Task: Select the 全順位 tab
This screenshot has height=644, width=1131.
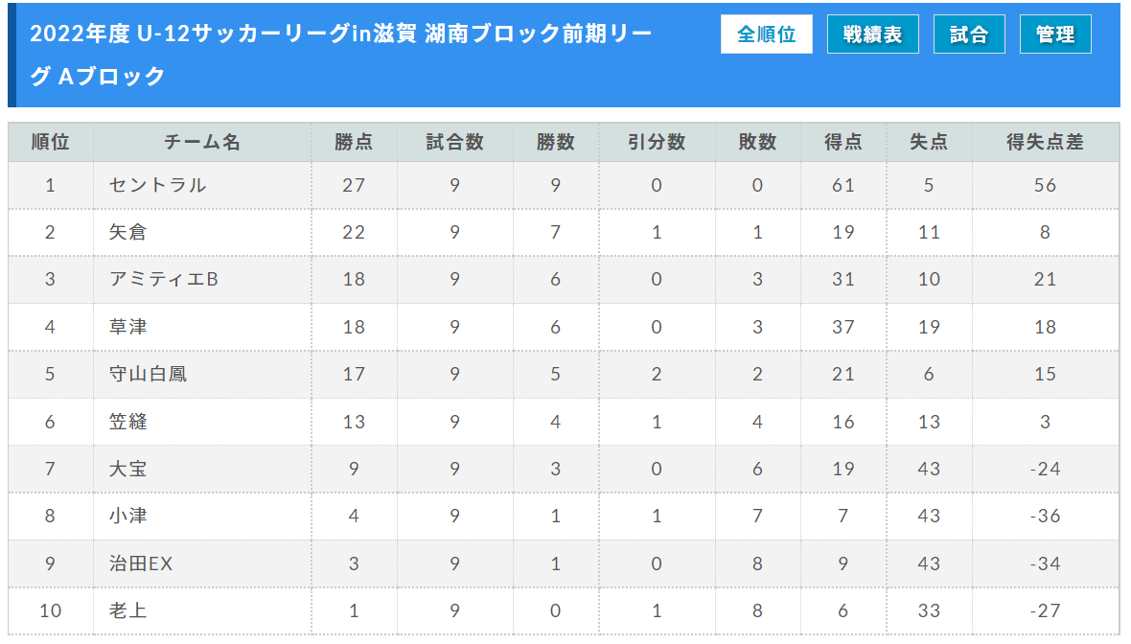Action: [x=766, y=34]
